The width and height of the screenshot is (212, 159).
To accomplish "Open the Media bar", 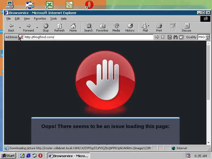I will [116, 28].
